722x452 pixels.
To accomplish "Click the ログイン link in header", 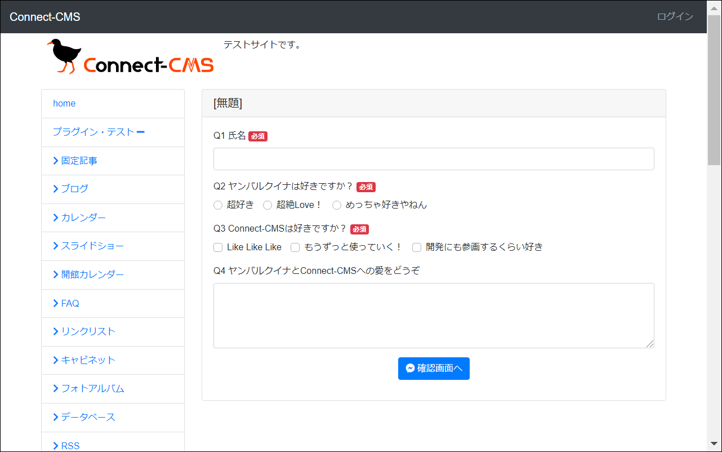I will coord(675,17).
